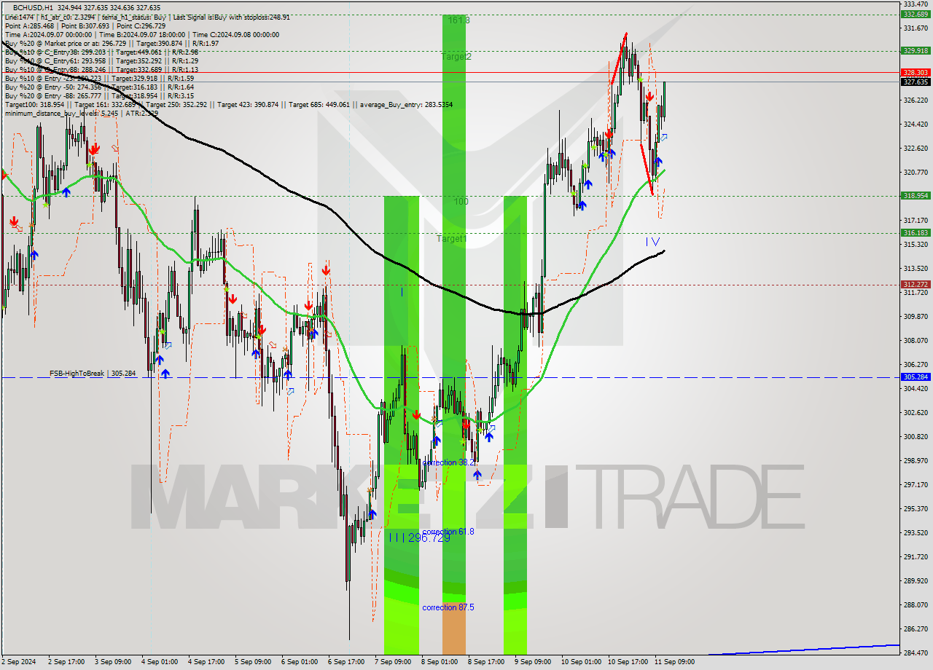Click 284.470 on the price axis
Screen dimensions: 933x670
click(x=916, y=653)
